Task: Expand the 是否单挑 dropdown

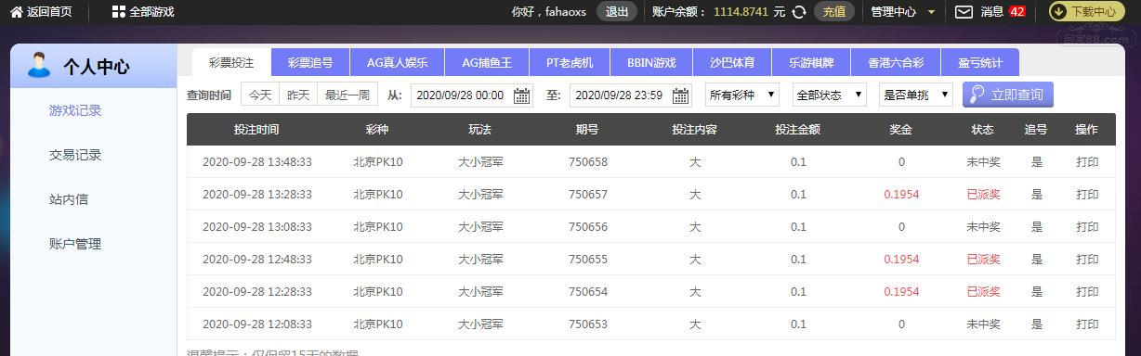Action: (915, 95)
